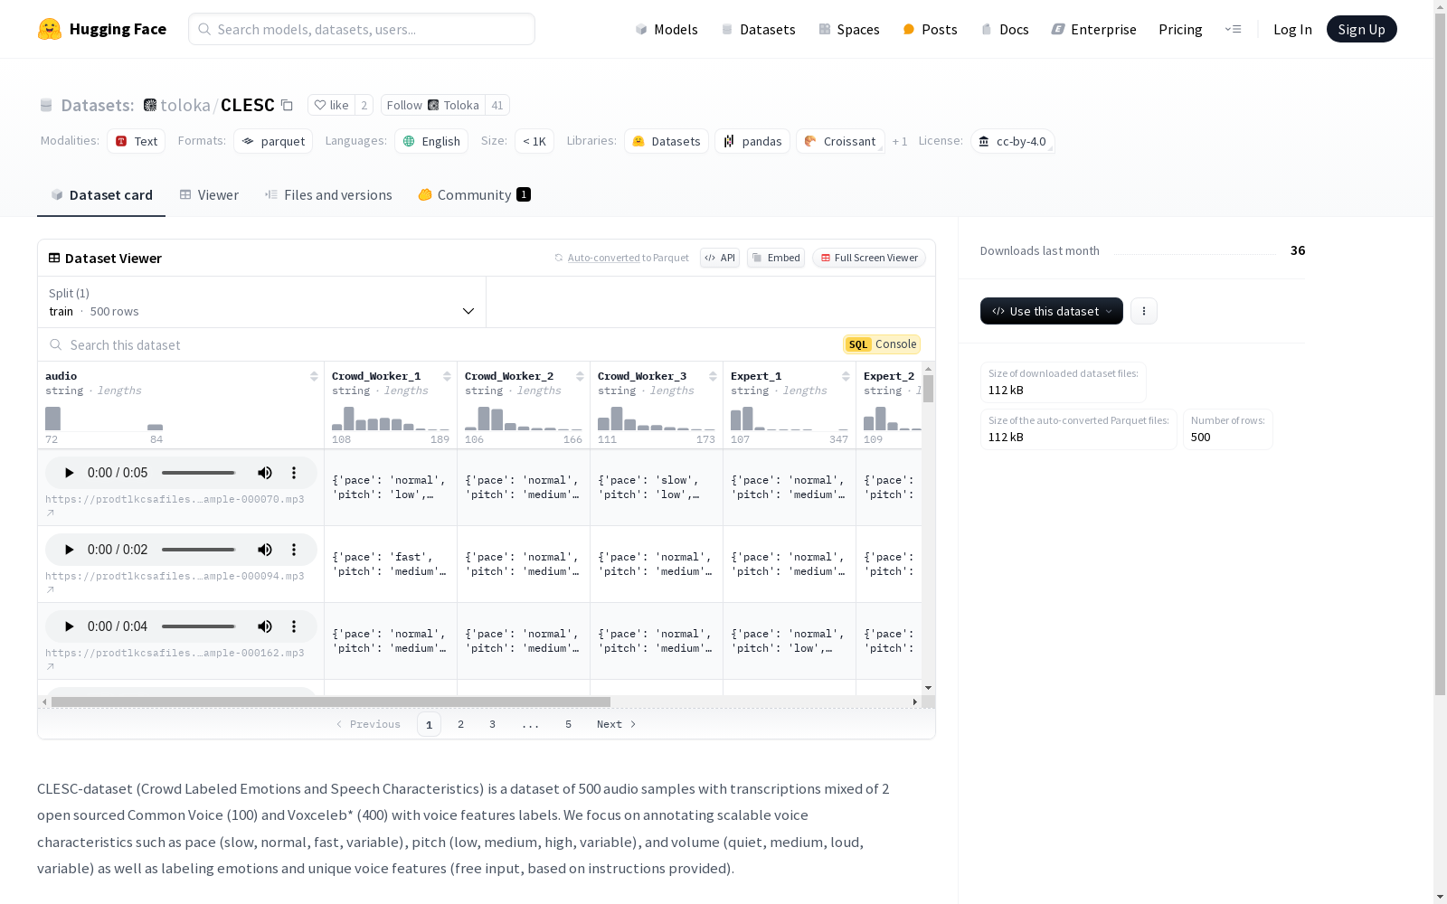Sort by the Crowd_Worker_1 column
This screenshot has width=1447, height=904.
[x=447, y=376]
